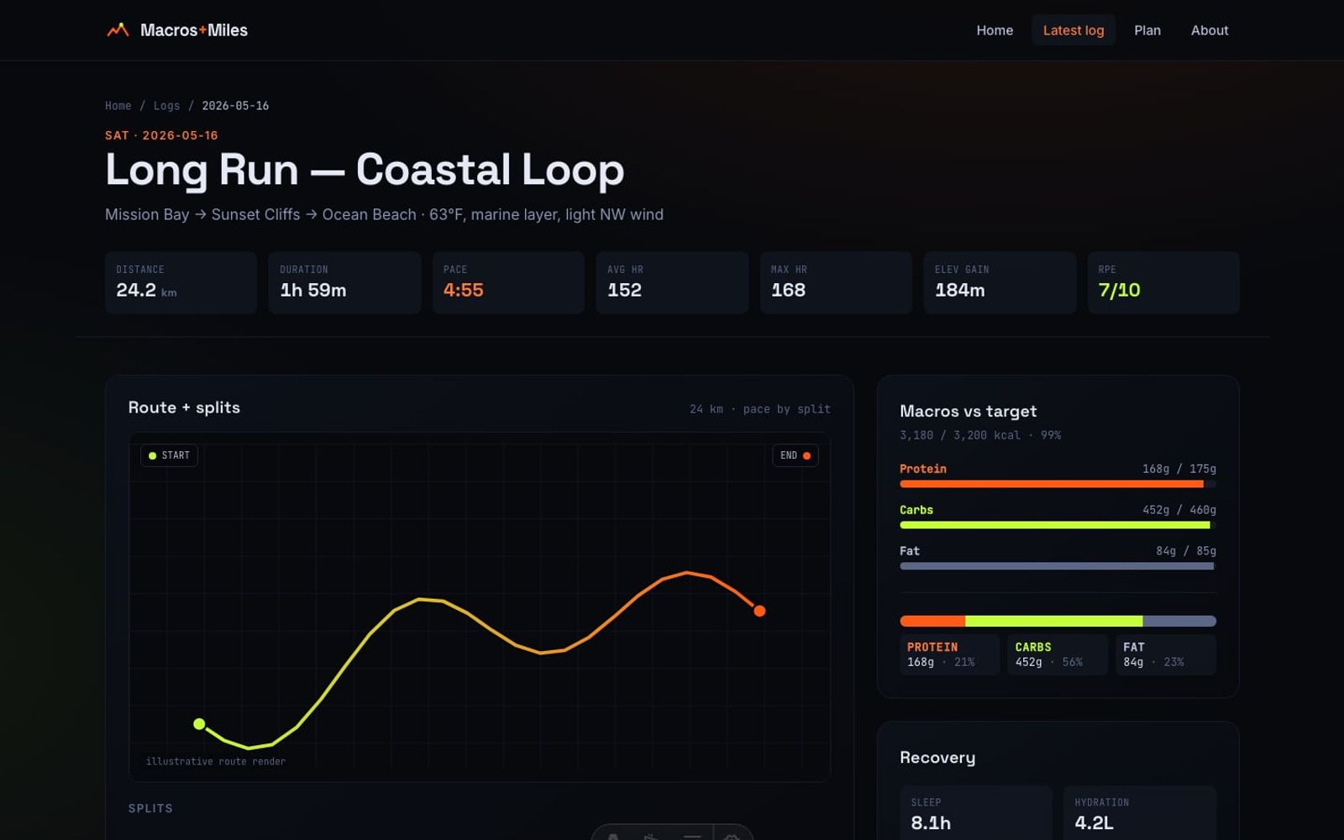Click the 3,180 / 3,200 kcal summary text
Screen dimensions: 1344x840
click(980, 435)
